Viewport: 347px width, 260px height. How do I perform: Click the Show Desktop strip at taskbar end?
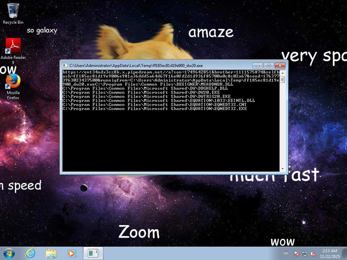[345, 253]
